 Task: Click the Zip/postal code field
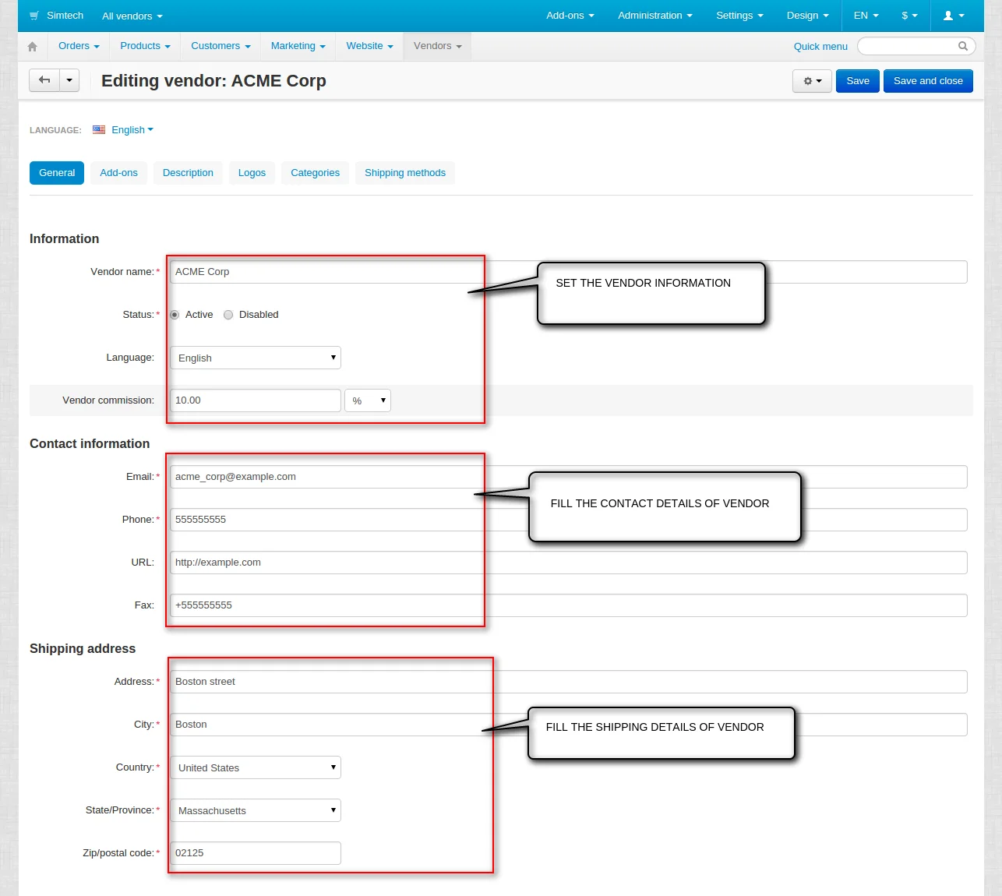(255, 853)
